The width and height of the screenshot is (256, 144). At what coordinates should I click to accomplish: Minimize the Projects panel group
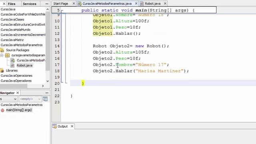[x=47, y=4]
